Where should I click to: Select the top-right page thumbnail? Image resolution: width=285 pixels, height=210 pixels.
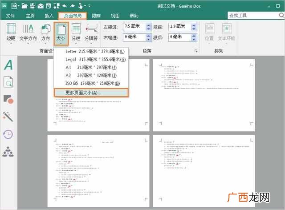204,95
